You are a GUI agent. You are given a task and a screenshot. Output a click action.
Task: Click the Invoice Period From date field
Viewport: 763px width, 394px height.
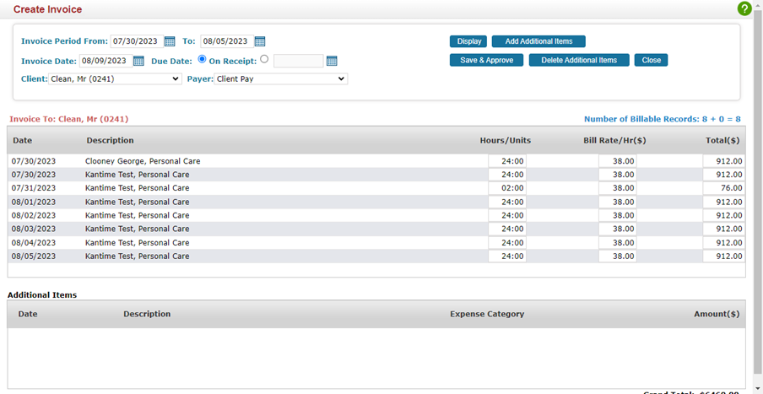click(x=136, y=41)
